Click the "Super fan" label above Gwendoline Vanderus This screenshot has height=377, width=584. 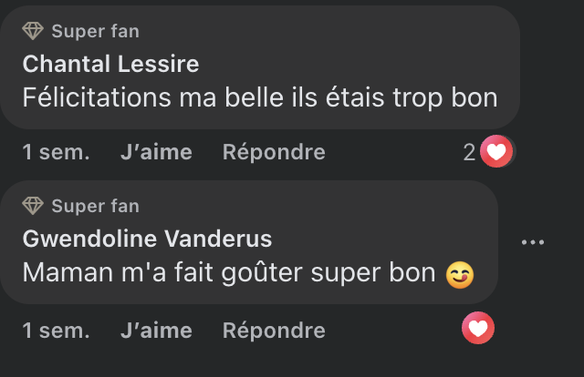(95, 207)
